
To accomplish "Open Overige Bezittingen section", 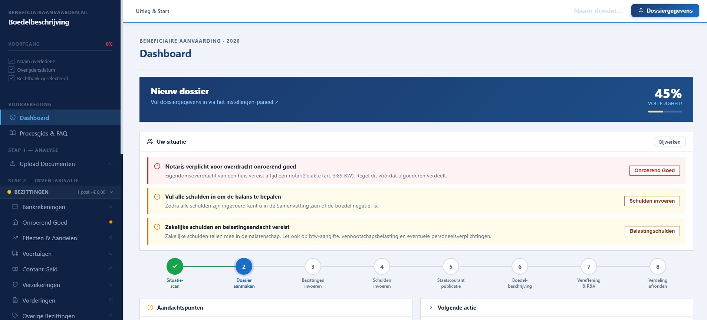I will click(x=60, y=315).
